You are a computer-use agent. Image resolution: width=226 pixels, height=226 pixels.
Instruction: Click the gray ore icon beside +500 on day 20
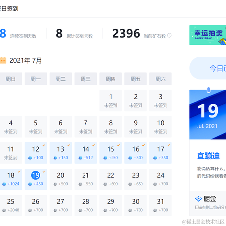point(56,184)
